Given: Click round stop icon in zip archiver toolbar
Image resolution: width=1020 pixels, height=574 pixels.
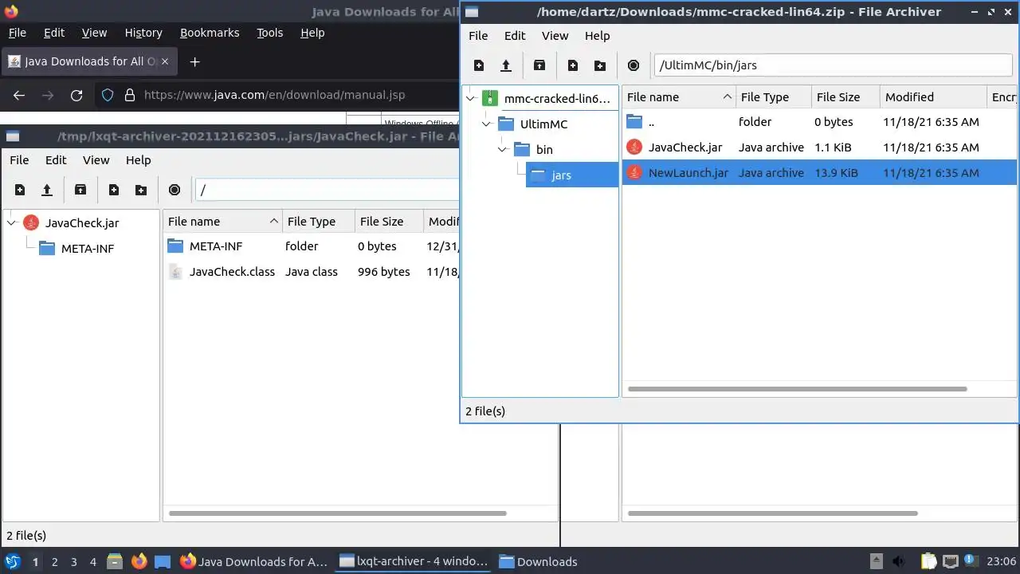Looking at the screenshot, I should 634,65.
